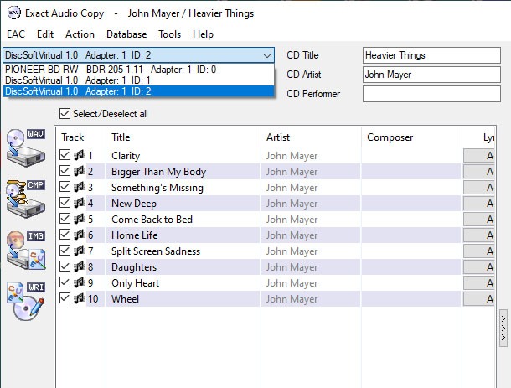Sort by the Artist column header
Viewport: 511px width, 388px height.
pyautogui.click(x=311, y=137)
